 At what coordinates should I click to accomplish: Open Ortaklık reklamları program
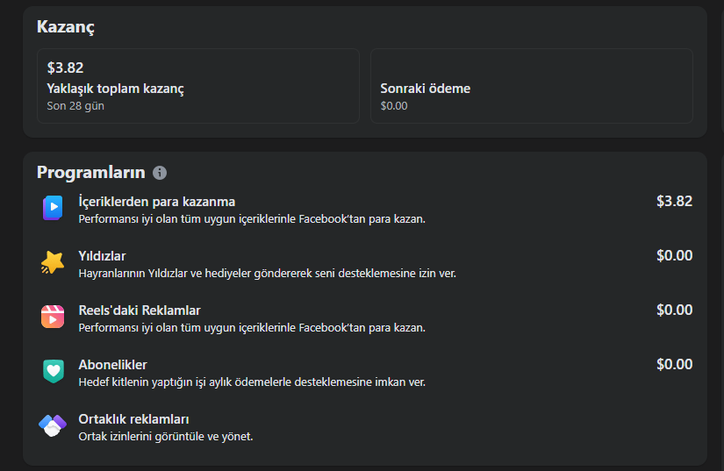click(x=365, y=427)
